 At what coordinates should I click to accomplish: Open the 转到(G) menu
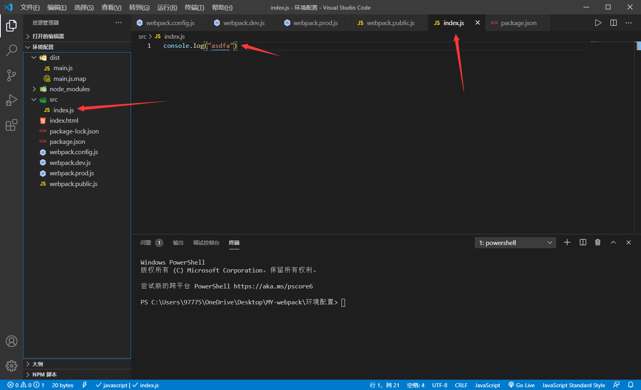click(139, 8)
